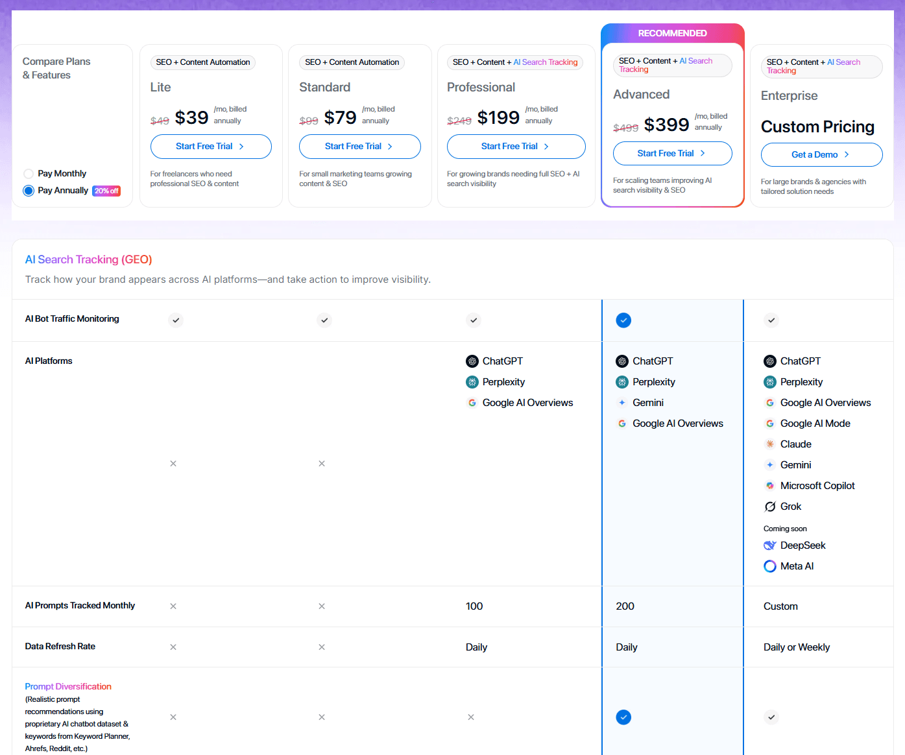Select the Pay Annually radio option
Viewport: 905px width, 755px height.
pos(29,191)
